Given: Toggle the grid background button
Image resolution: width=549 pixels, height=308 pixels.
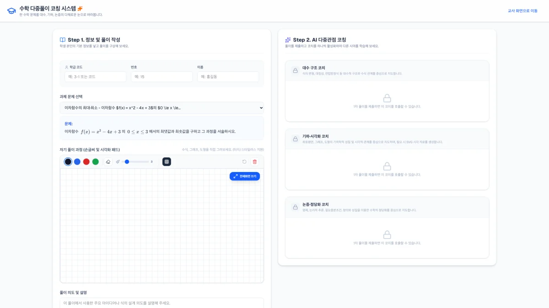Looking at the screenshot, I should pos(167,162).
